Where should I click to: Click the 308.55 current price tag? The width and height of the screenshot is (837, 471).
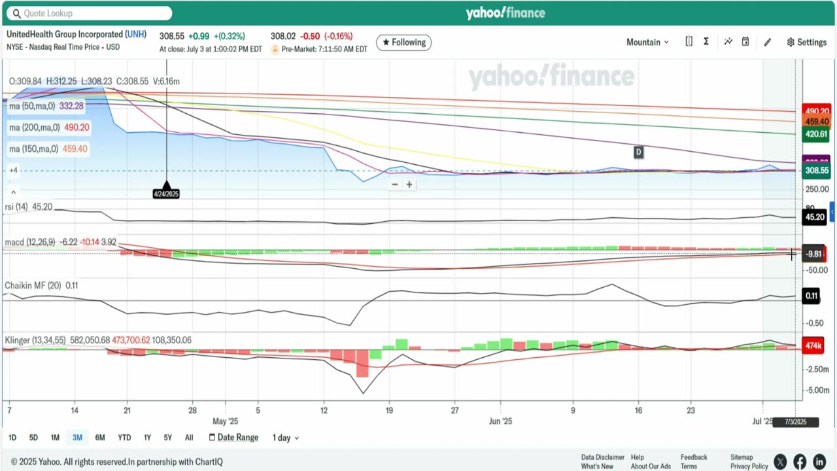(x=816, y=170)
